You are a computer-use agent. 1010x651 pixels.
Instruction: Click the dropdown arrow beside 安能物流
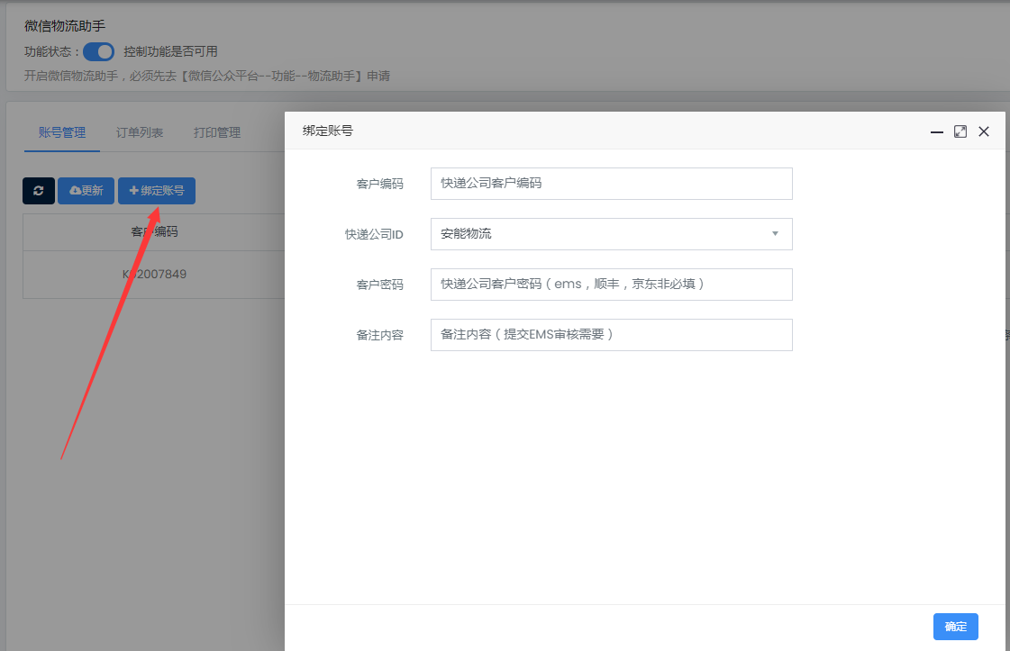pos(775,234)
